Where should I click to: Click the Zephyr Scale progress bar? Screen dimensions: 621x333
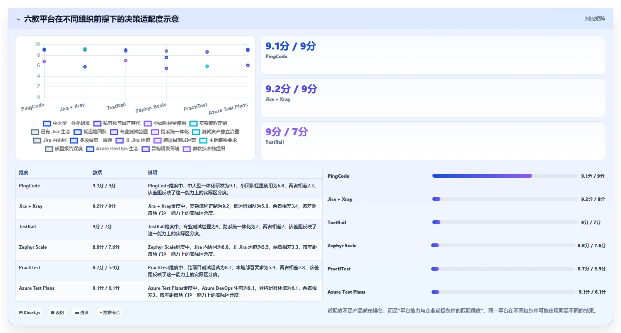coord(503,245)
